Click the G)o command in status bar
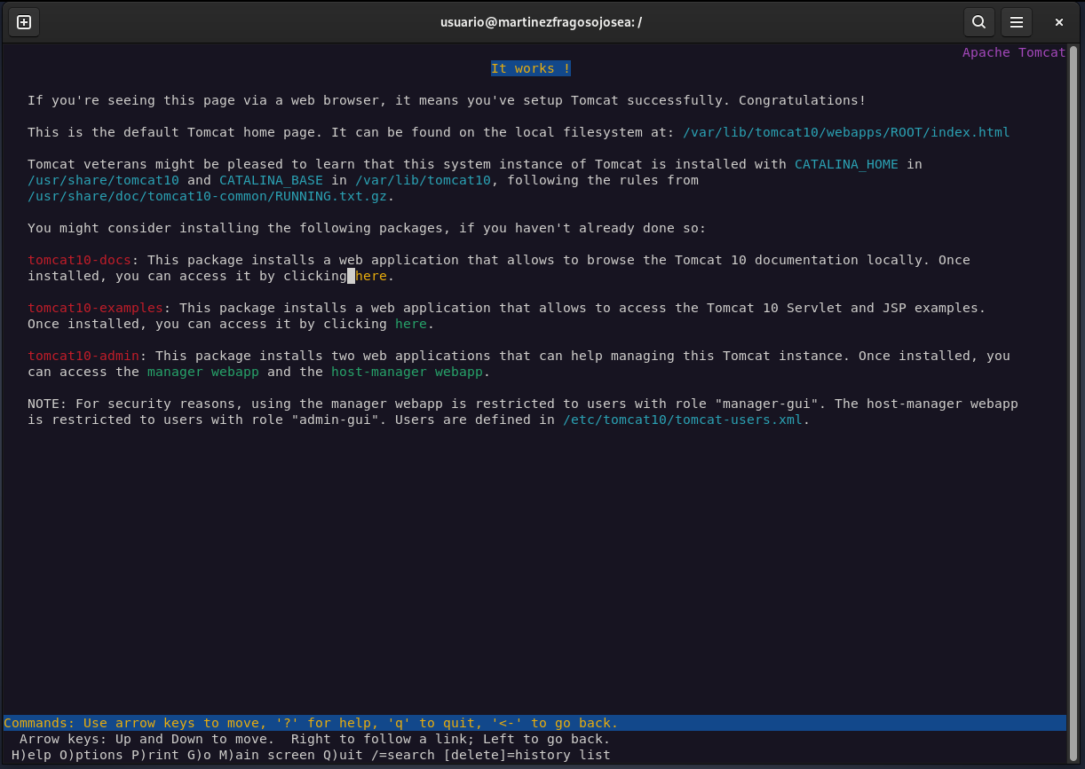1085x769 pixels. click(199, 755)
